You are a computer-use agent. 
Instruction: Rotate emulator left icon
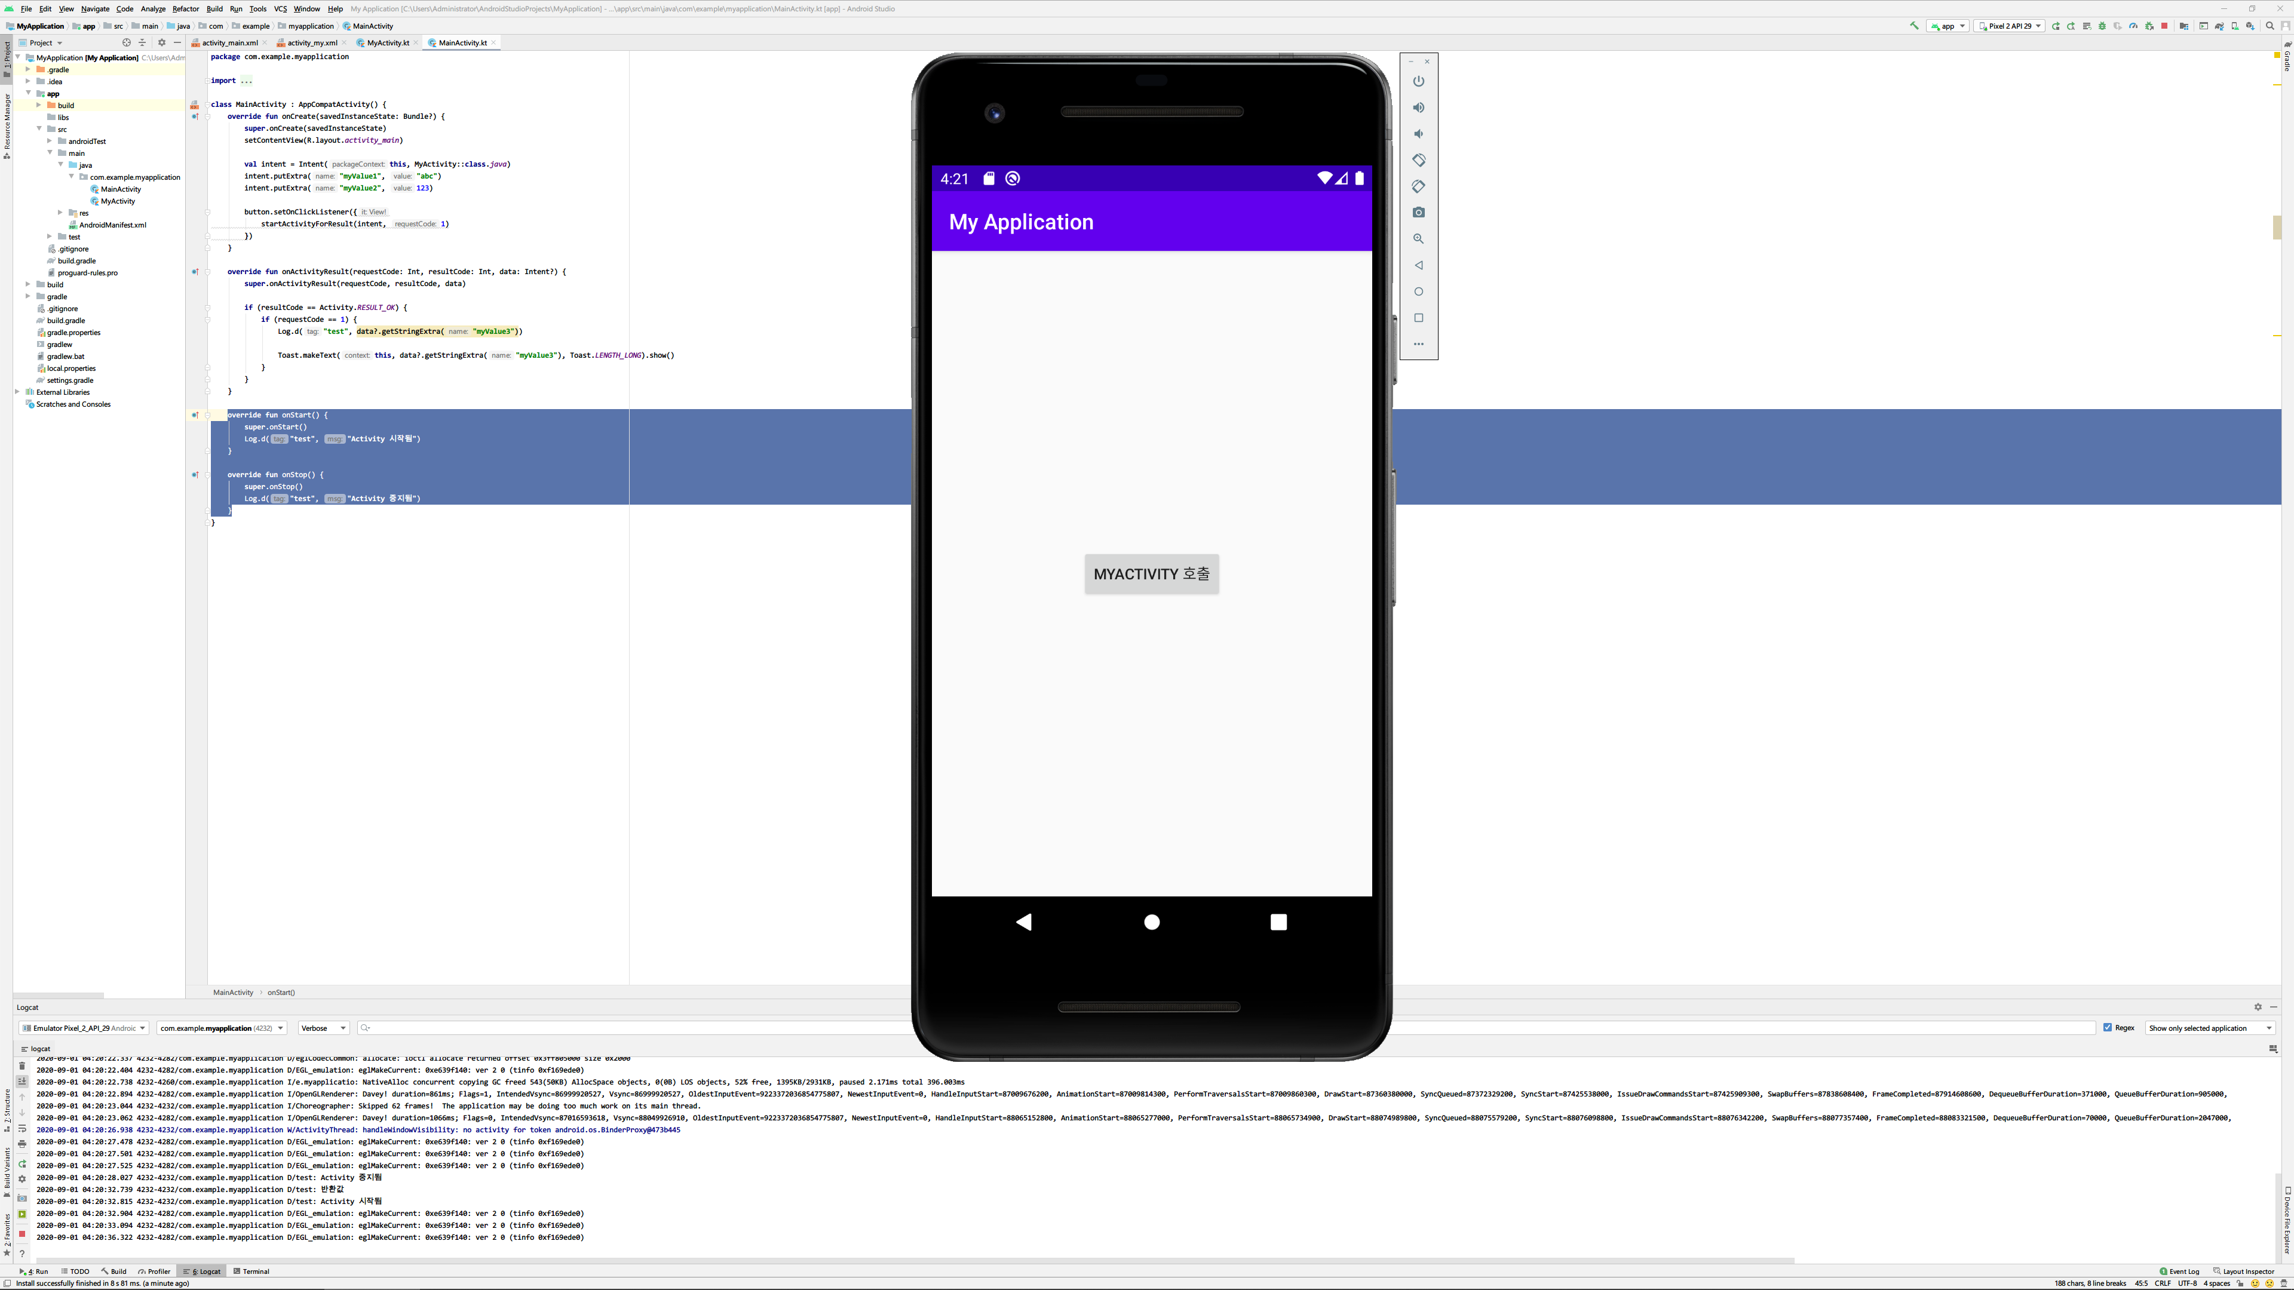(1419, 160)
